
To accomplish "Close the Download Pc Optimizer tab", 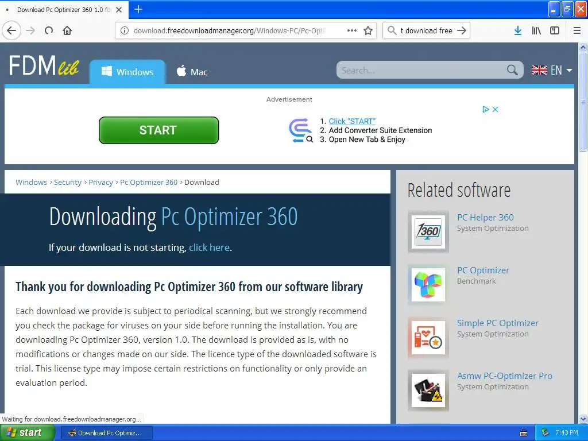I will [119, 10].
